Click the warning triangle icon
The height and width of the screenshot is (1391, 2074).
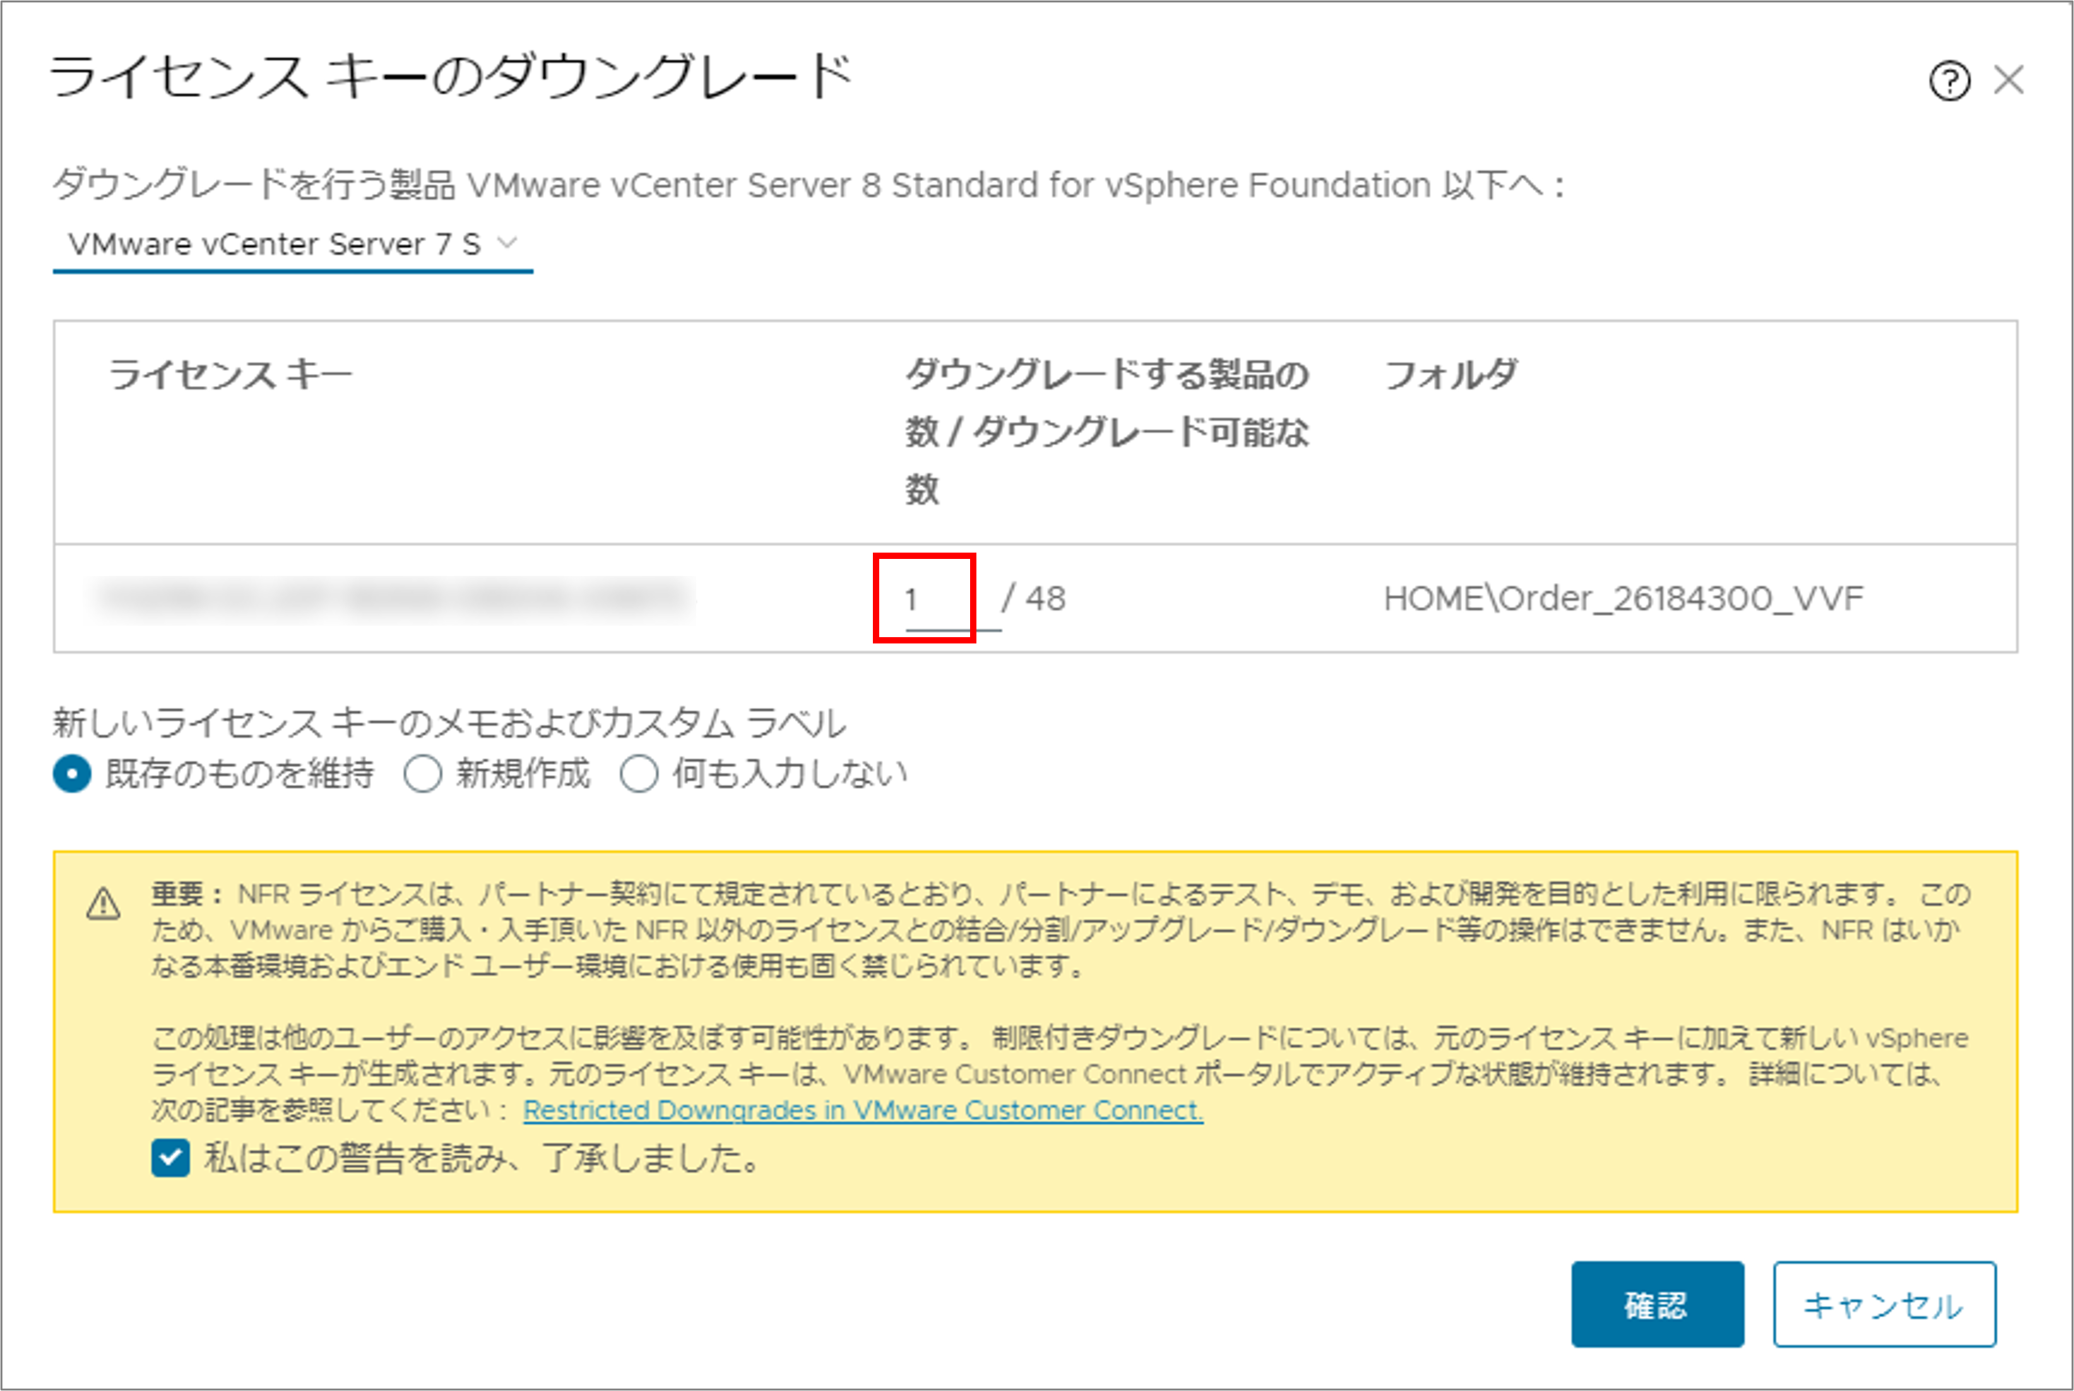104,904
